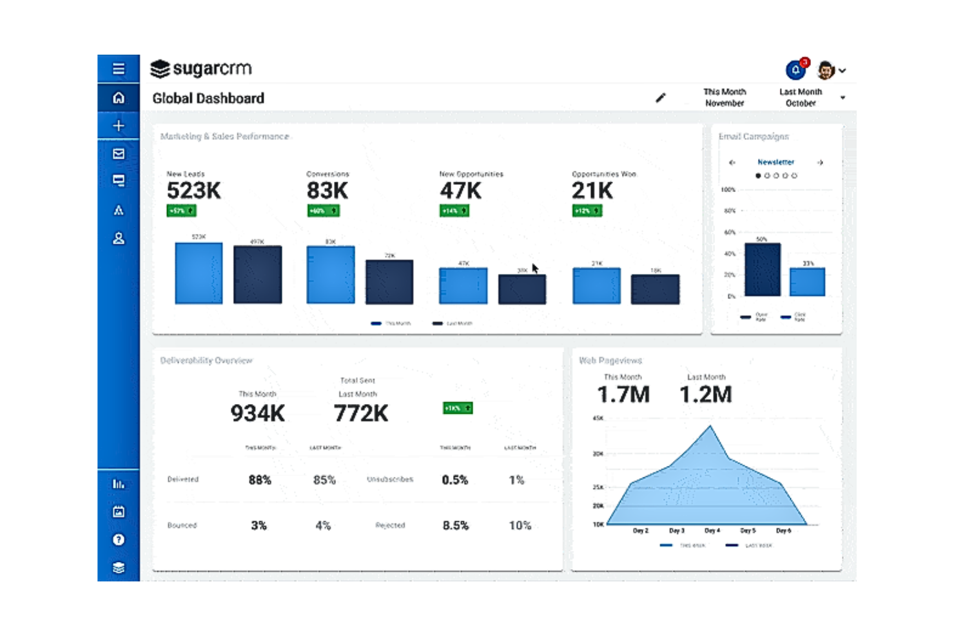Toggle Last Week legend in pageviews chart
Screen dimensions: 954x636
(748, 545)
